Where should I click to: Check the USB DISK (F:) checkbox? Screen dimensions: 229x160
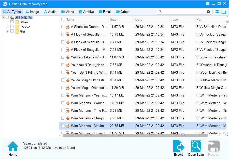(x=7, y=18)
